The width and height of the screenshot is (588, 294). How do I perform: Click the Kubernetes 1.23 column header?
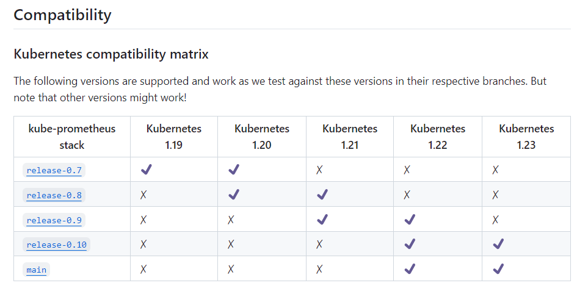pyautogui.click(x=526, y=137)
